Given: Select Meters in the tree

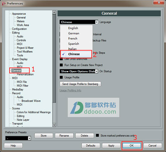Looking at the screenshot, I should coord(21,21).
